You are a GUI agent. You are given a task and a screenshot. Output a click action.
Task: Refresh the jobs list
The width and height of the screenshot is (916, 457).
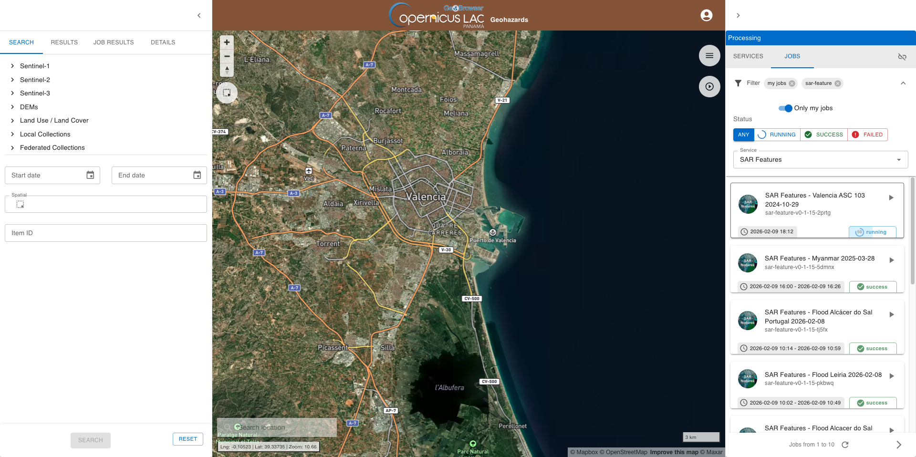coord(845,445)
